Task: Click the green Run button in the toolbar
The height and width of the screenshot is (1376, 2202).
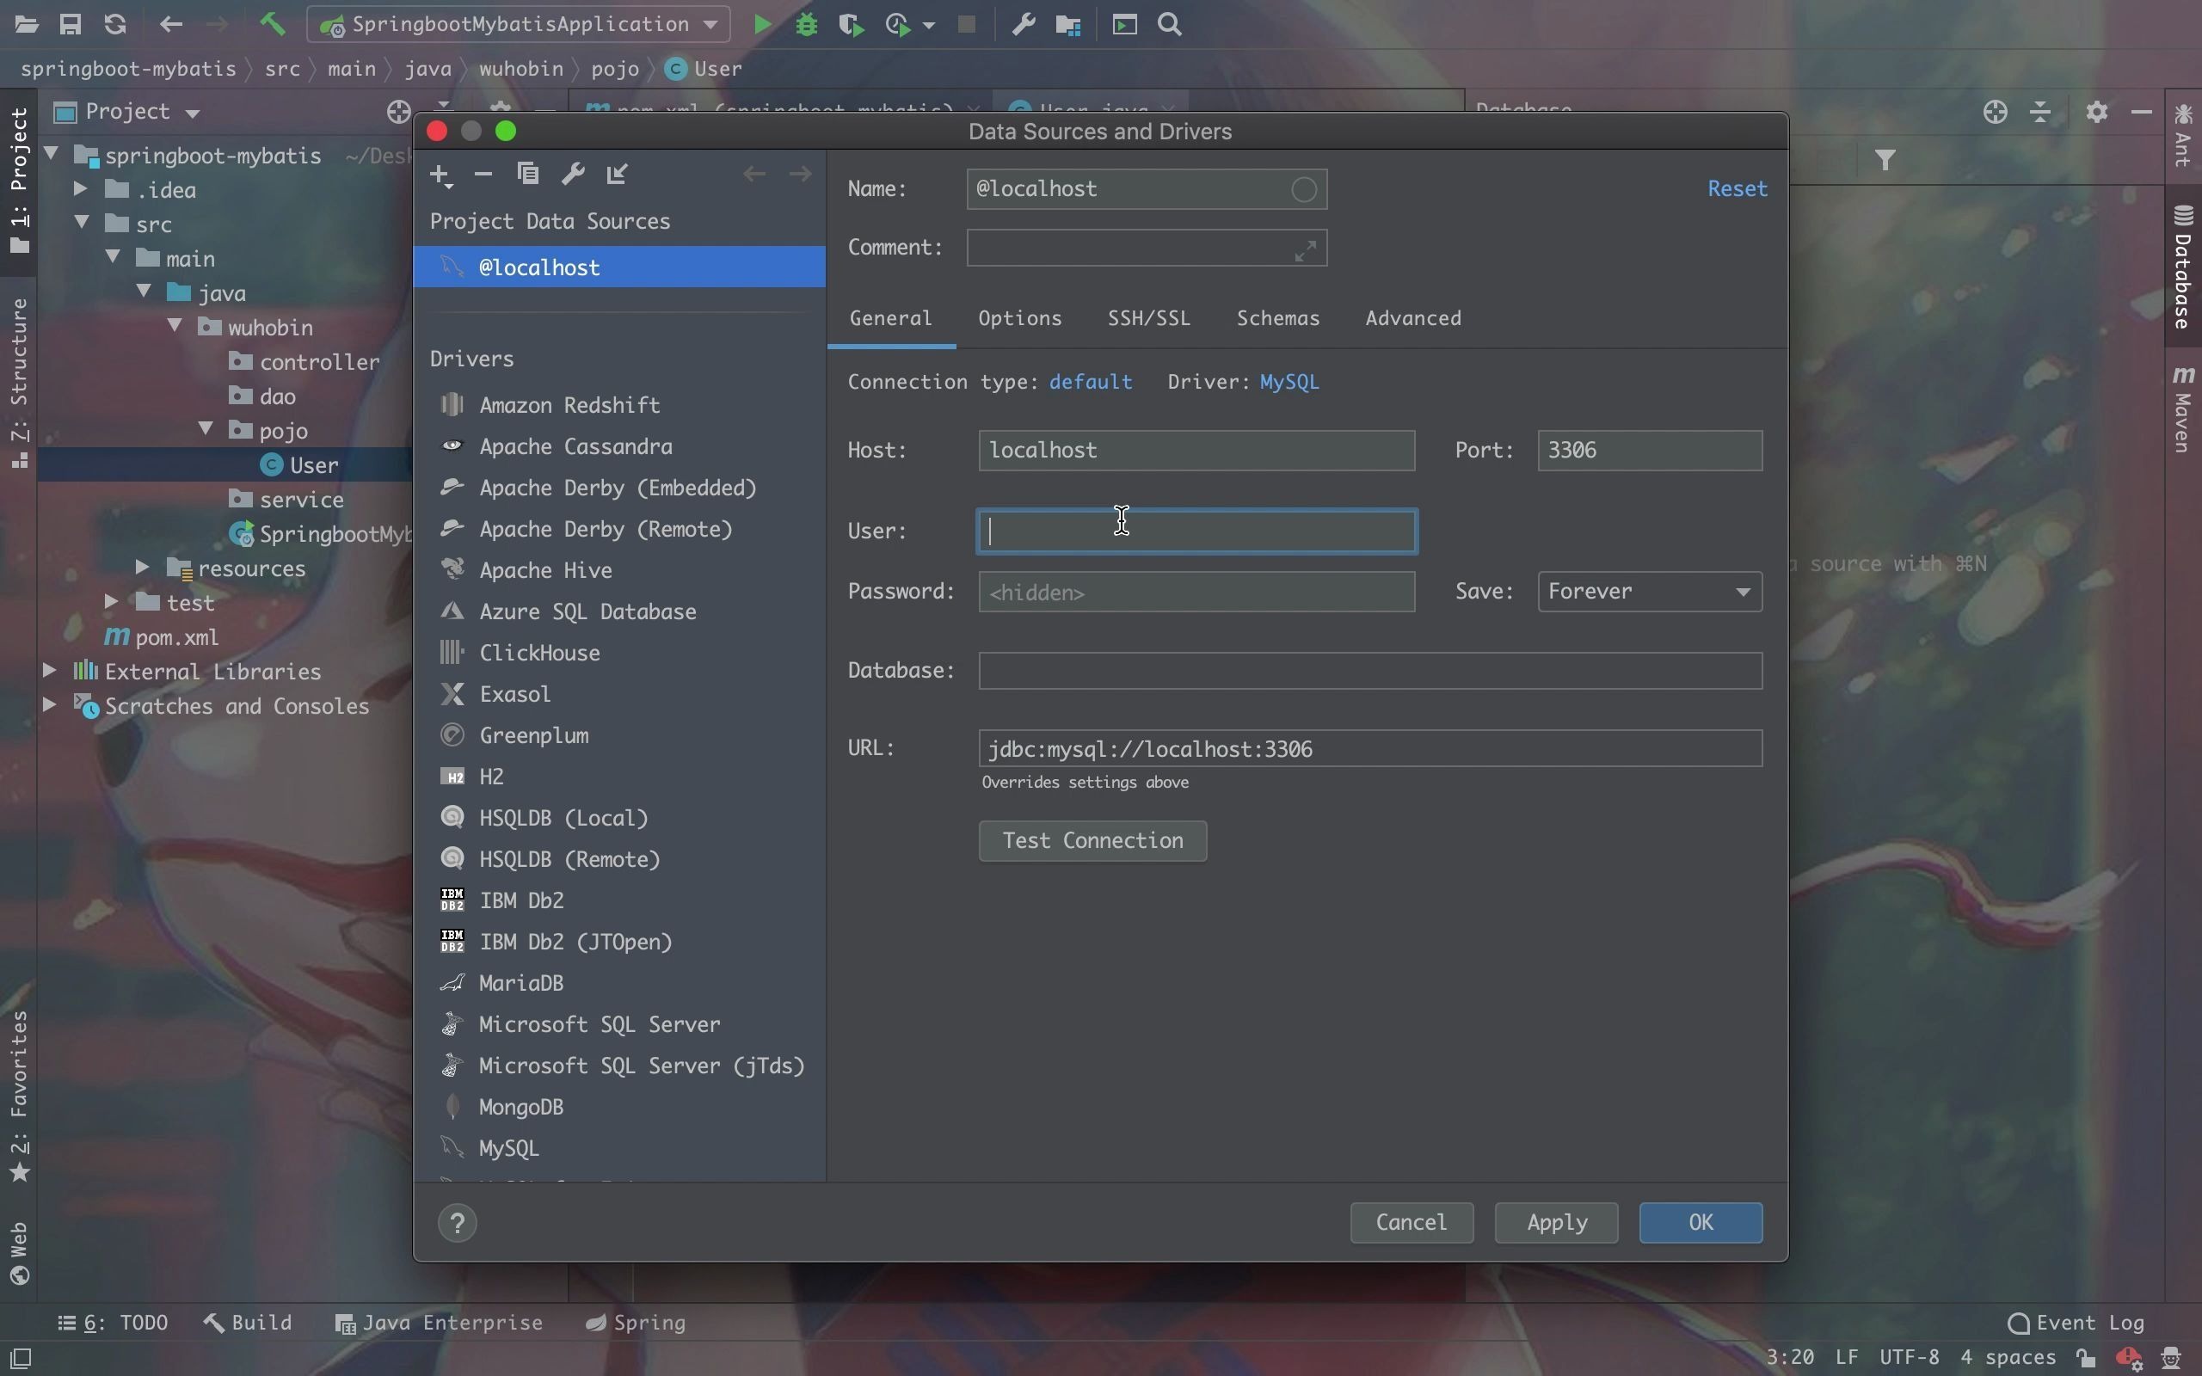Action: click(762, 25)
